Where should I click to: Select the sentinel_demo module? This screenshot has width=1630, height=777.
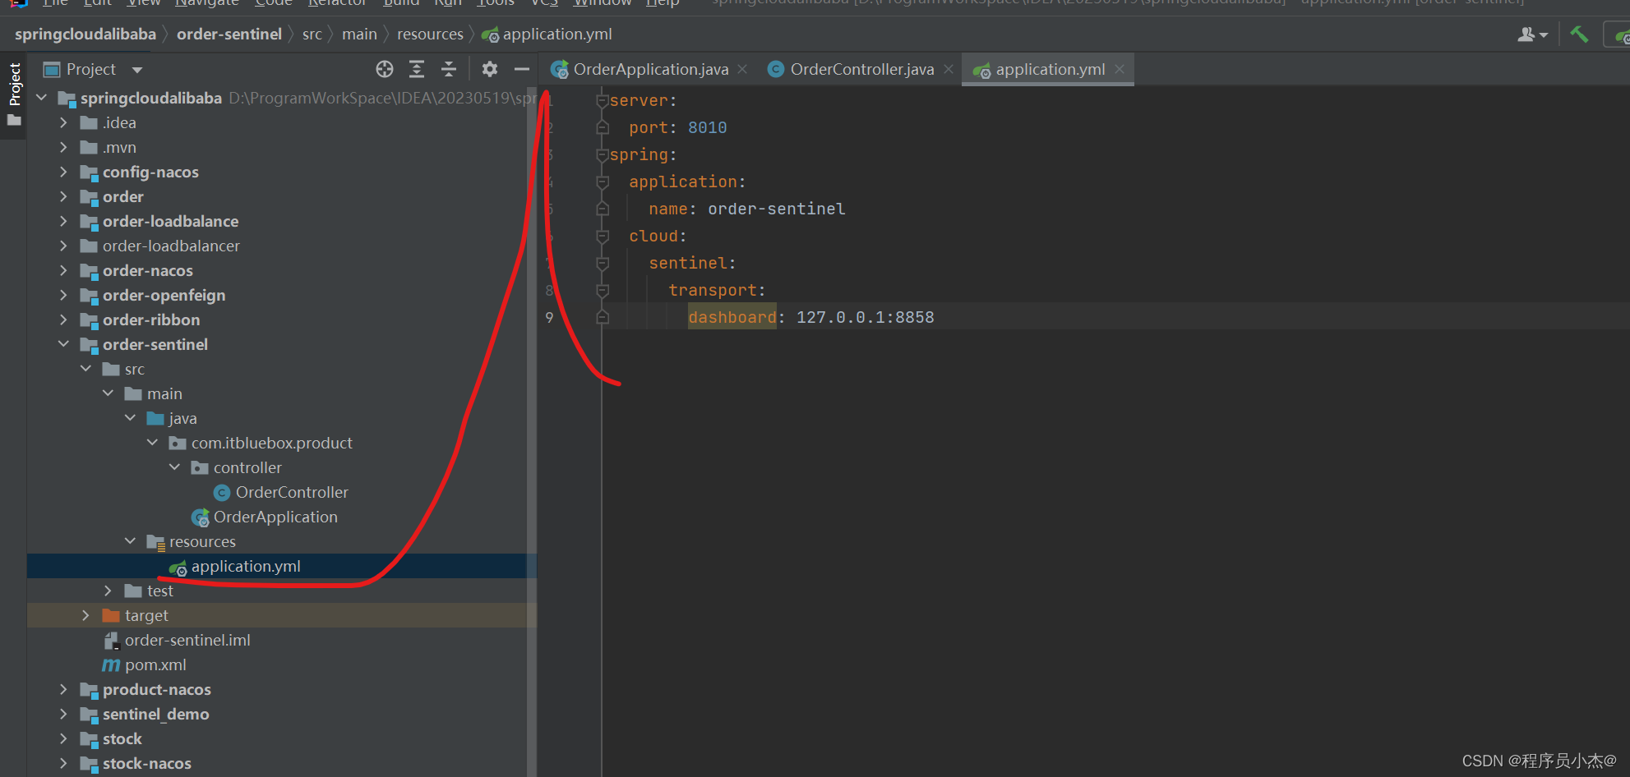click(x=156, y=714)
